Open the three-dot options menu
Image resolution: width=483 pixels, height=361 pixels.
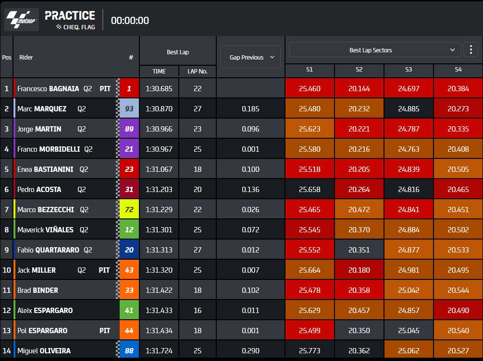click(x=471, y=49)
